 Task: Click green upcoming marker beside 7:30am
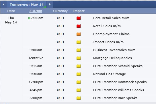[29, 18]
